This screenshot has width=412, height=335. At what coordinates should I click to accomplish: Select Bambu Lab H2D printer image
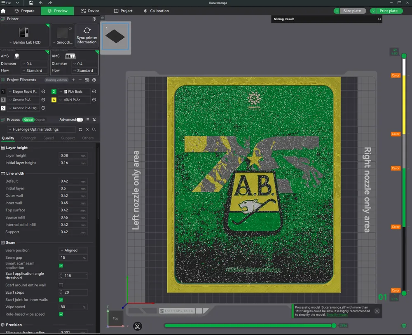23,32
